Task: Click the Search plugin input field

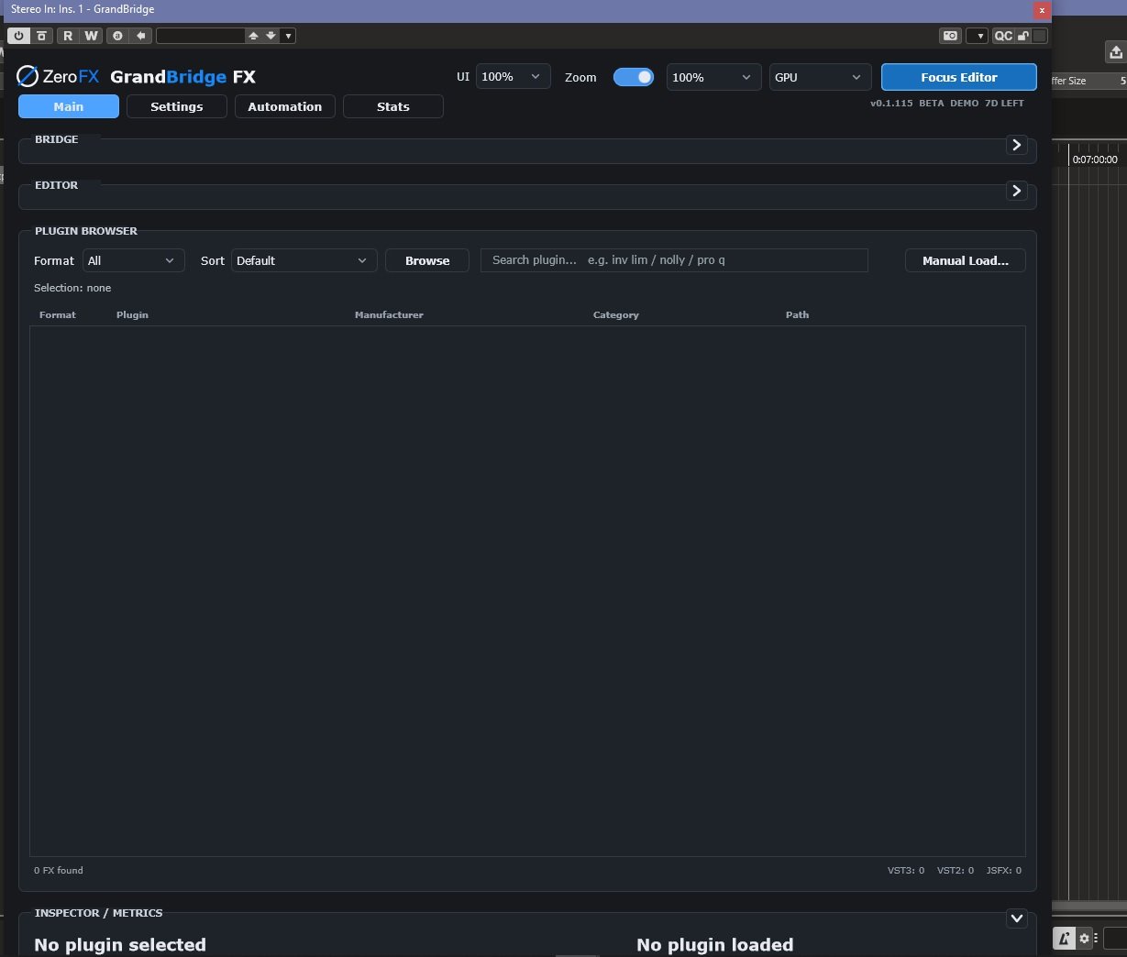Action: (x=674, y=260)
